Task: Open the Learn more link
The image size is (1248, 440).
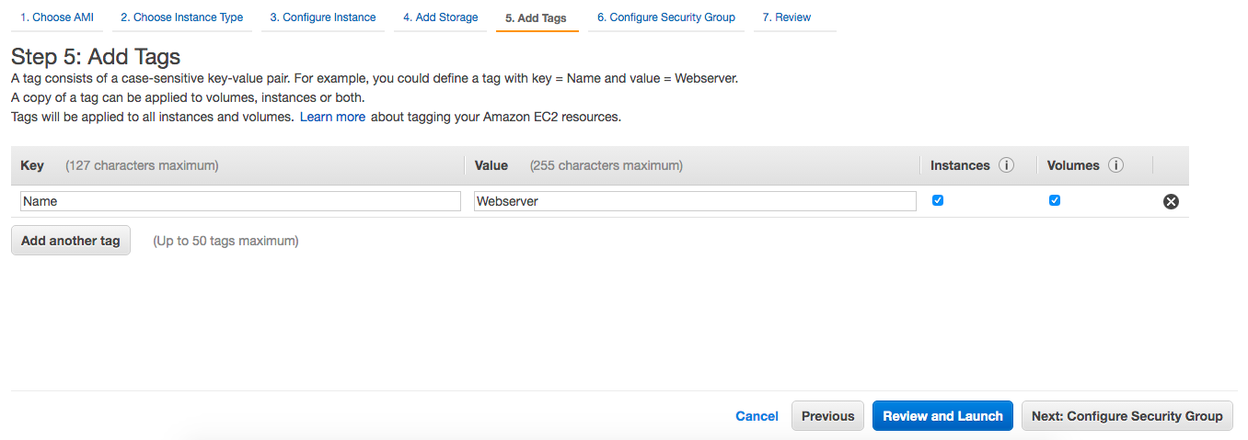Action: point(332,117)
